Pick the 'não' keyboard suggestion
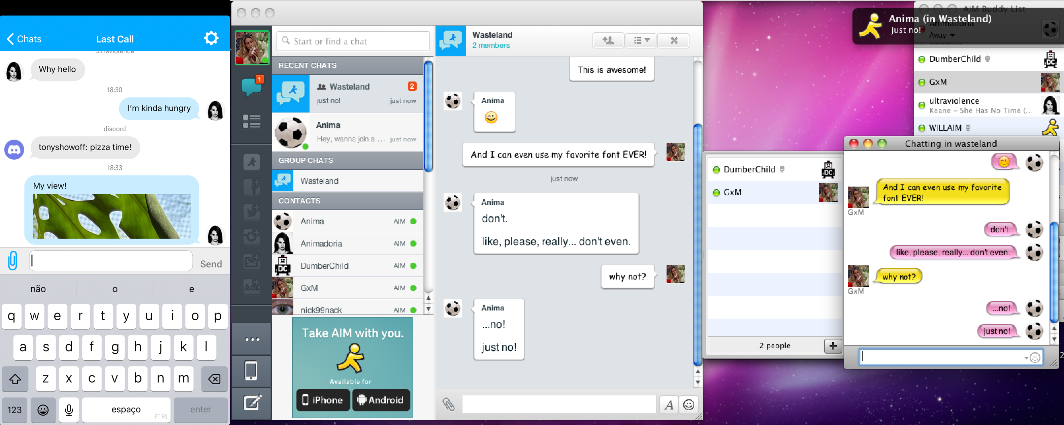Image resolution: width=1064 pixels, height=425 pixels. point(38,289)
